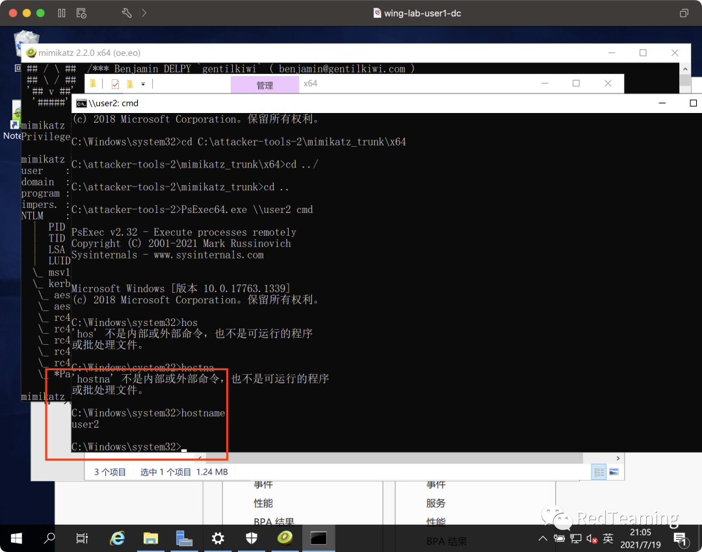Click the muted volume icon in the tray

pyautogui.click(x=592, y=538)
